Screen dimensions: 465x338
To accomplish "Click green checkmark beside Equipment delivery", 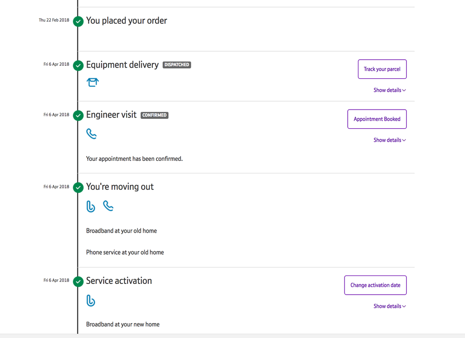I will point(78,65).
